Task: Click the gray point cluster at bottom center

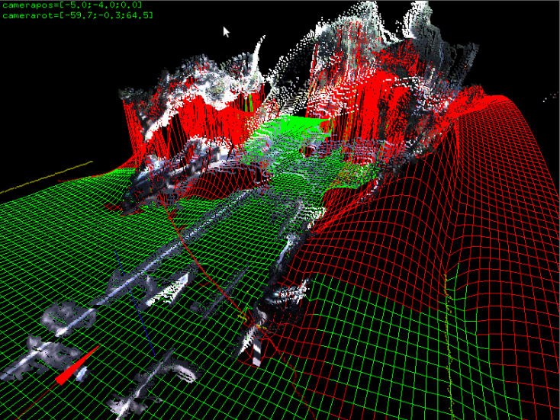Action: [175, 374]
